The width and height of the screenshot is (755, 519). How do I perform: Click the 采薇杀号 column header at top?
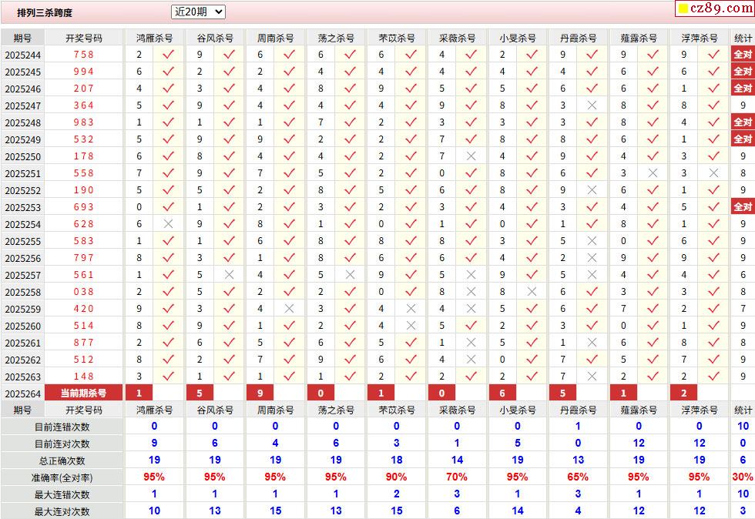458,38
